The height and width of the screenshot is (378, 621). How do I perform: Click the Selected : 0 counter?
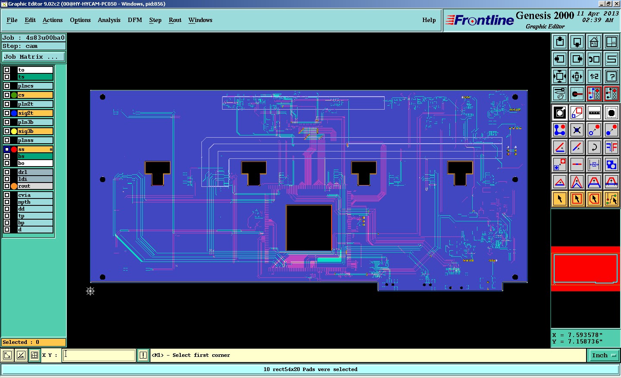click(34, 342)
